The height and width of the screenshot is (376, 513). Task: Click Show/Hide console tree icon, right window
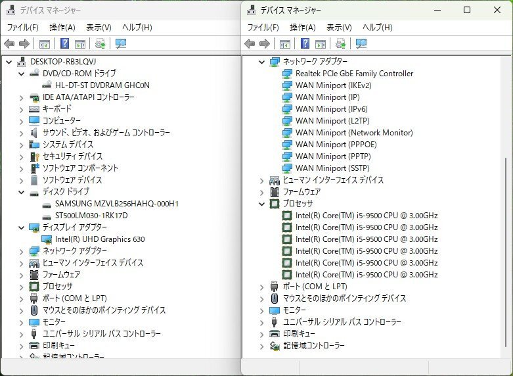[x=285, y=43]
